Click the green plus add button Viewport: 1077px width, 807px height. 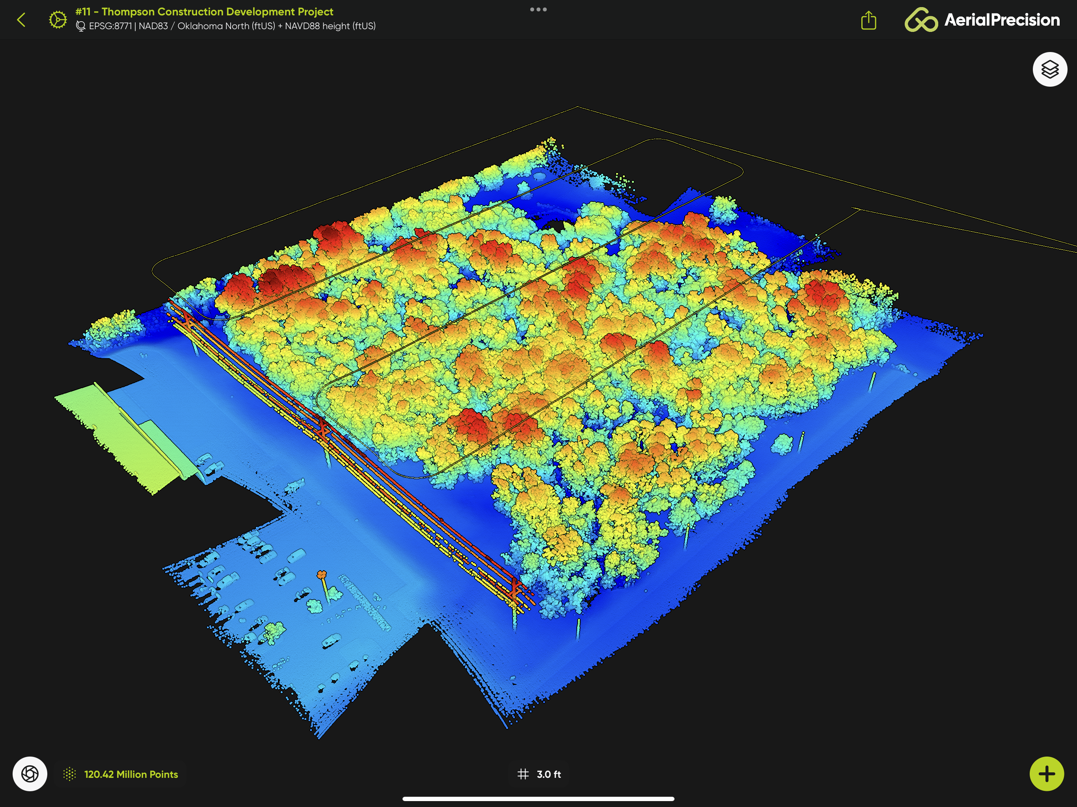[x=1046, y=774]
